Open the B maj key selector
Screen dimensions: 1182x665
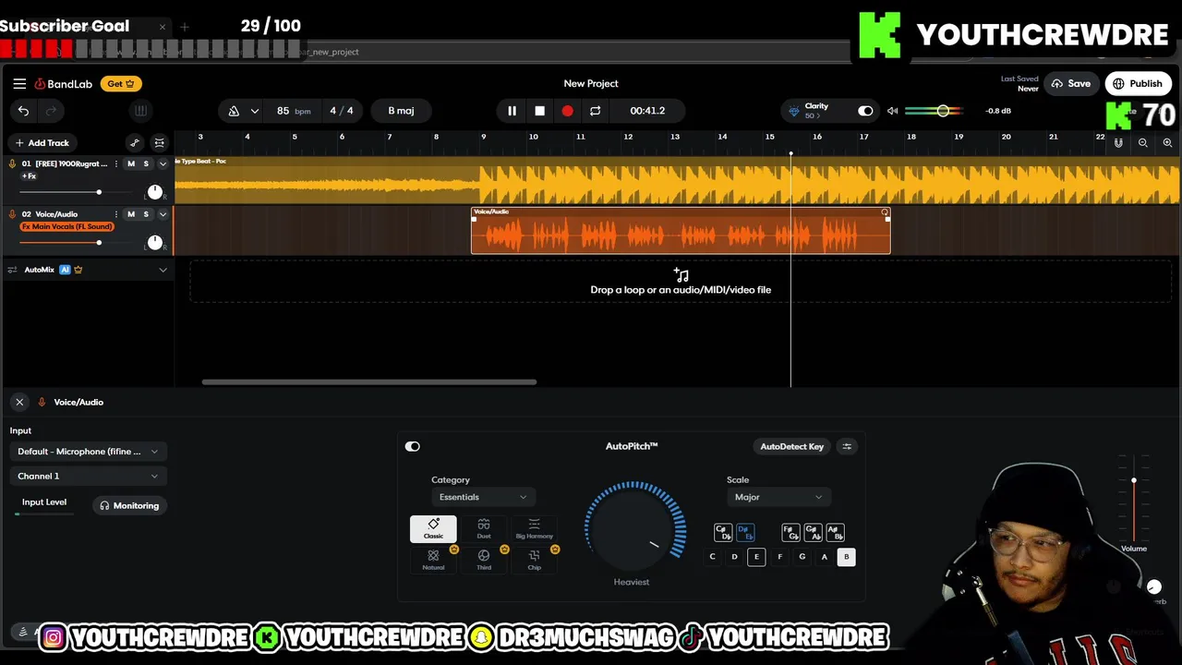coord(401,111)
